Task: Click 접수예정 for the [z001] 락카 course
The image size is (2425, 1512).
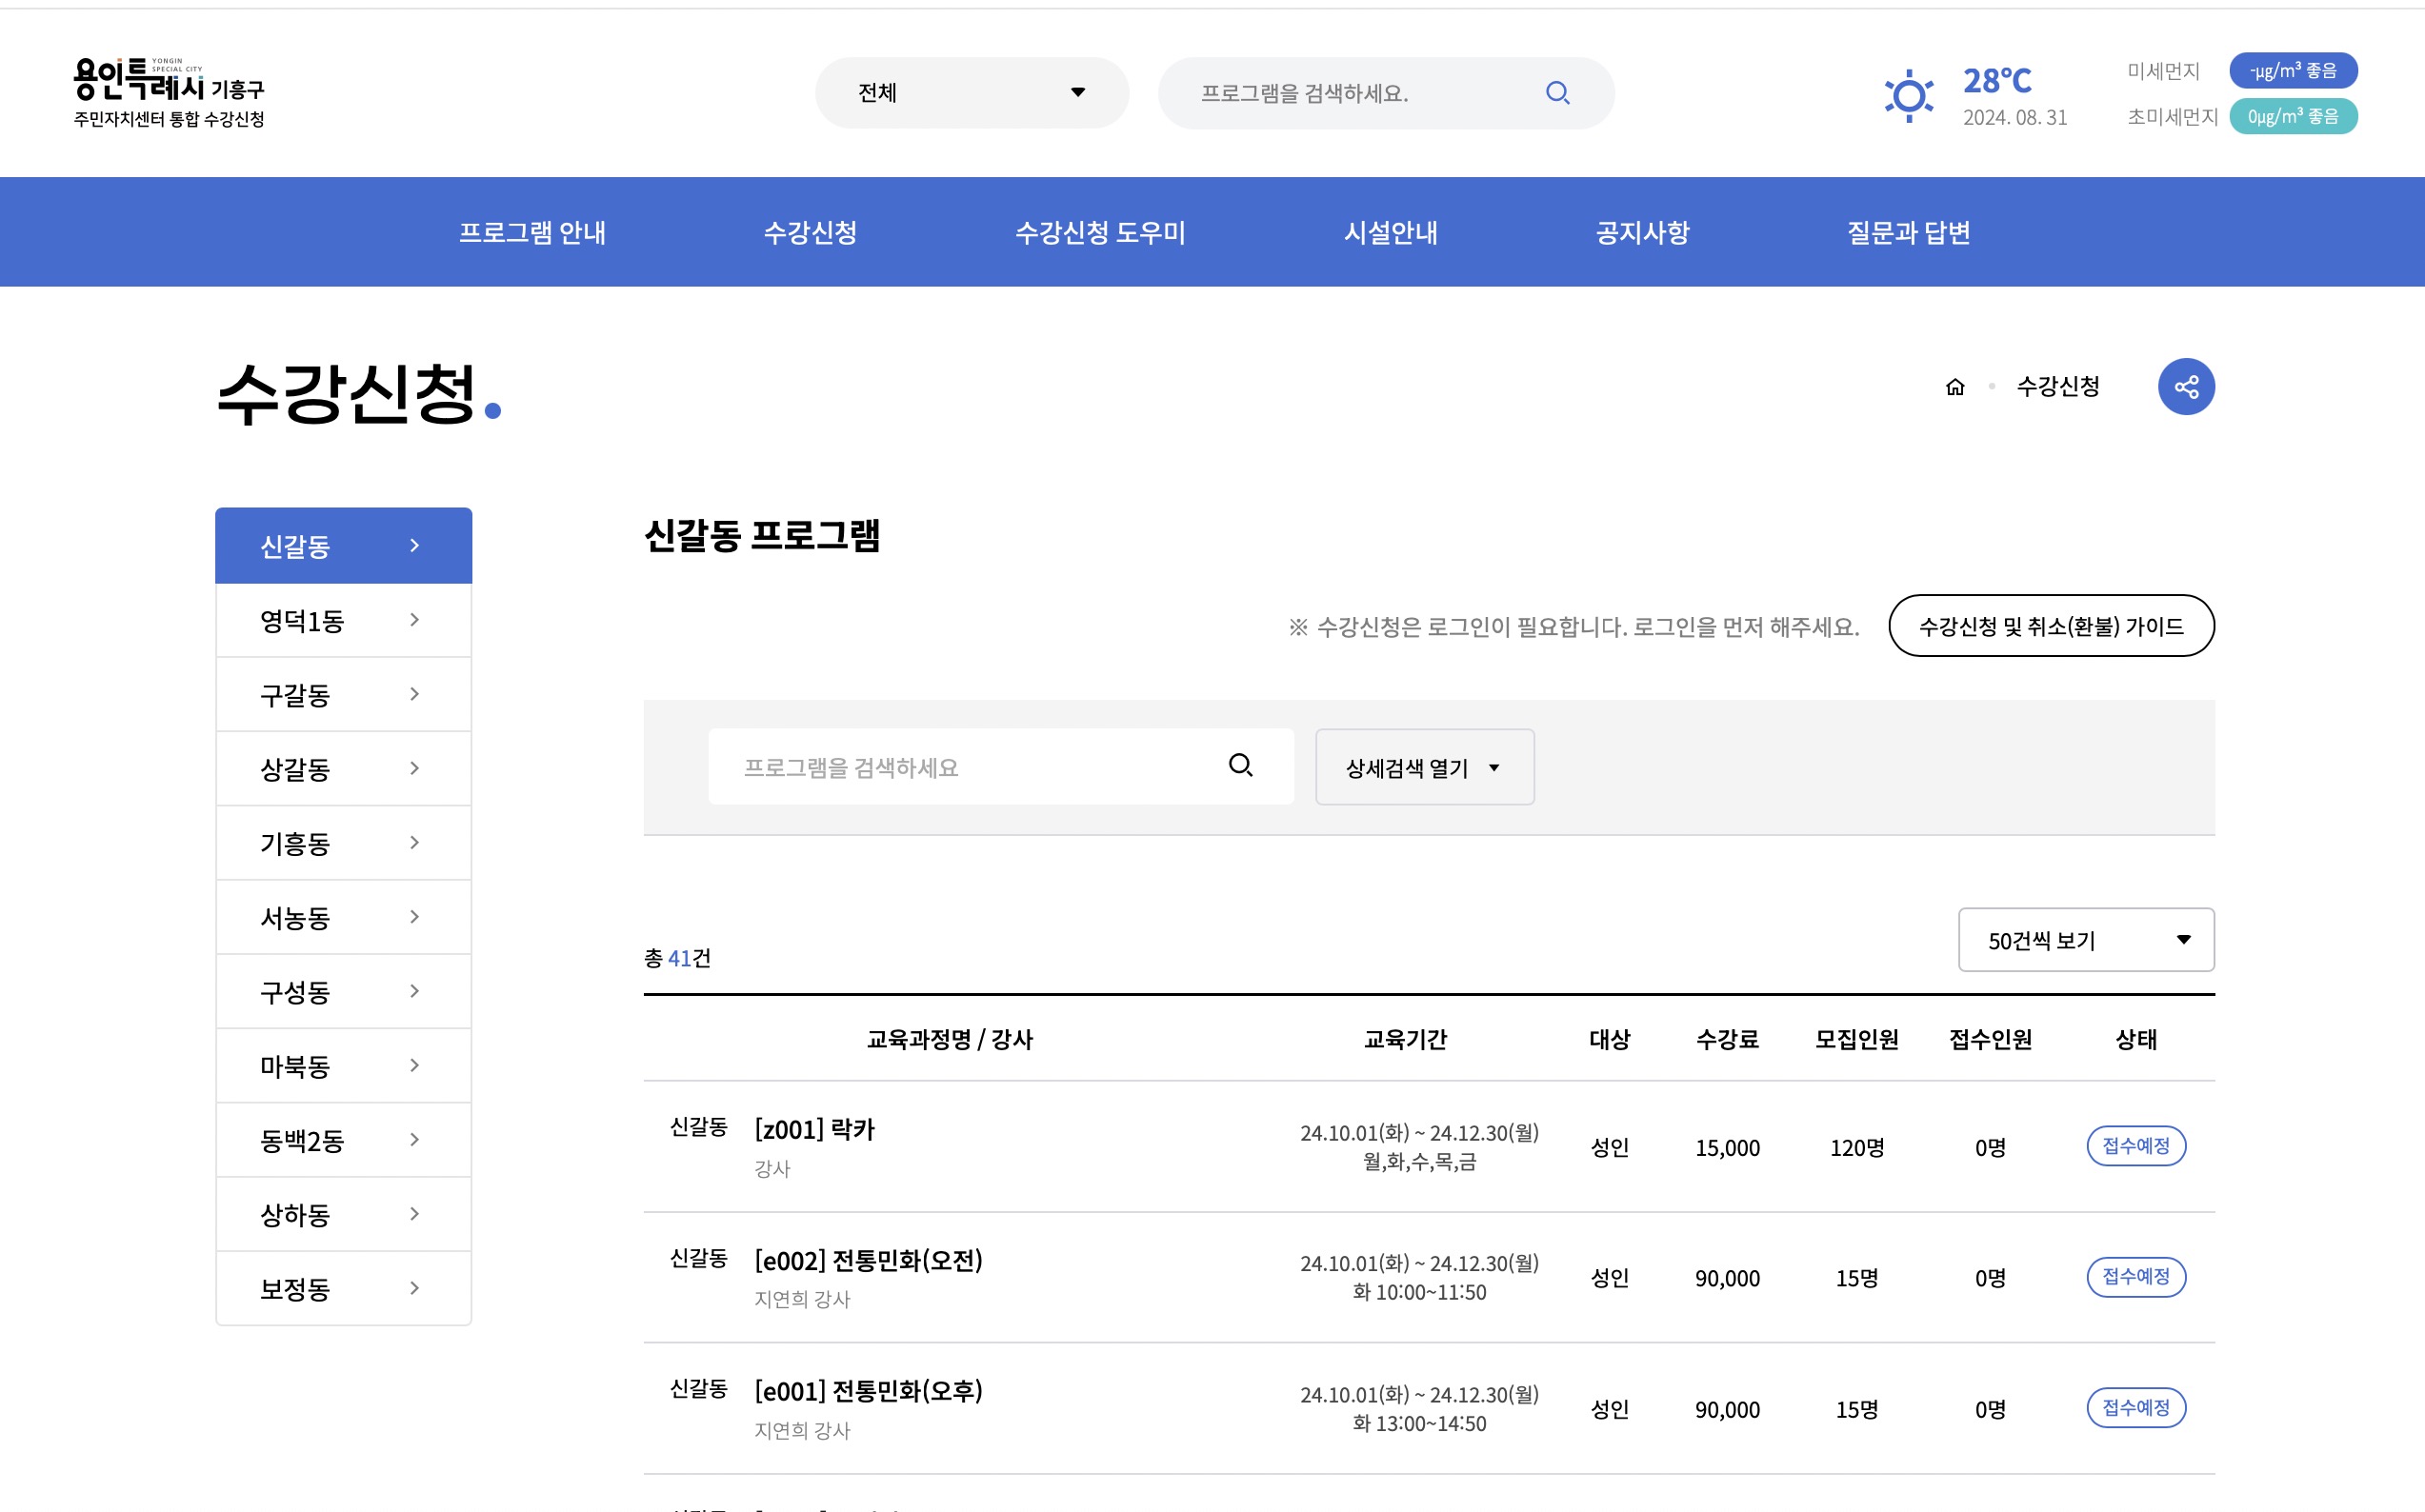Action: pos(2135,1146)
